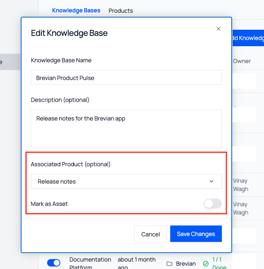264x269 pixels.
Task: Select the highlighted left sidebar item
Action: pos(10,62)
